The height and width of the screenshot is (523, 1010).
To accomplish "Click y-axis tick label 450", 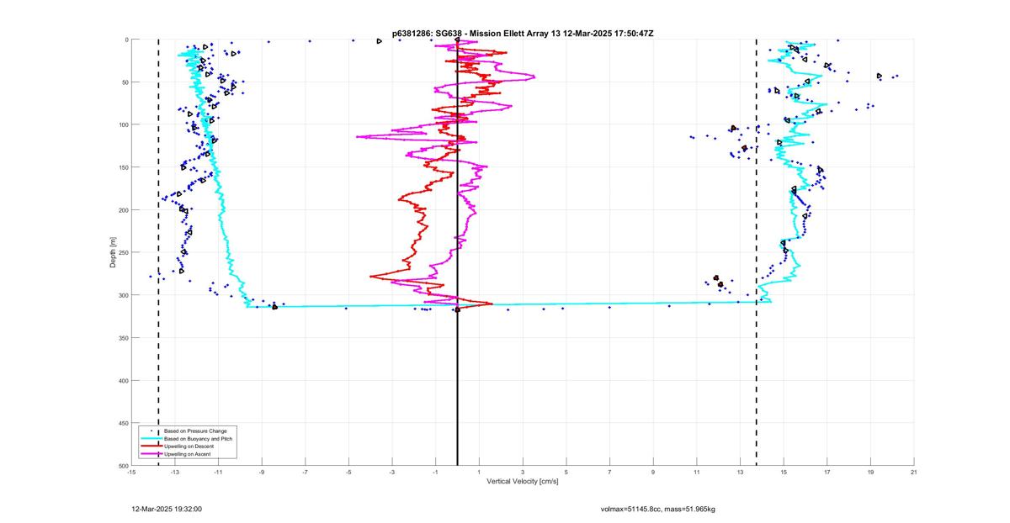I will pyautogui.click(x=123, y=423).
